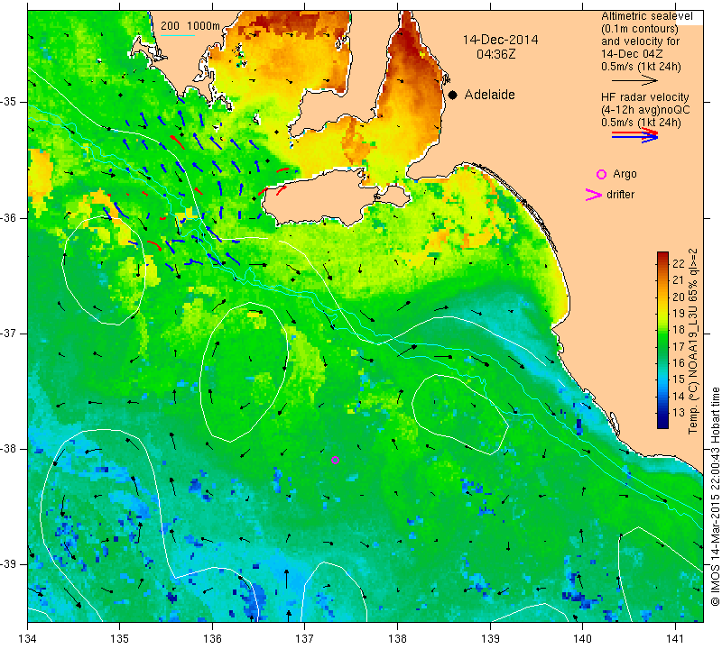
Task: Click the 141 longitude axis label
Action: 675,638
